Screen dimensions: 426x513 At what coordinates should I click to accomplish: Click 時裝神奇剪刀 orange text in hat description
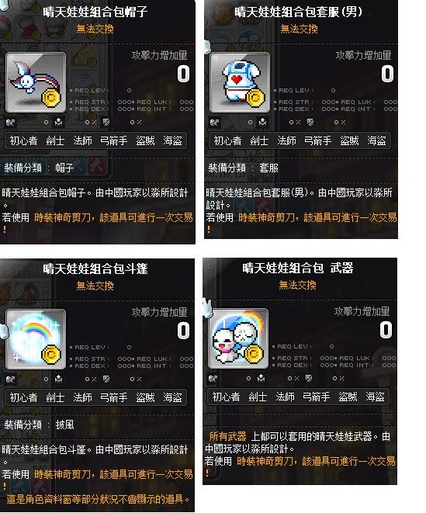(x=62, y=217)
